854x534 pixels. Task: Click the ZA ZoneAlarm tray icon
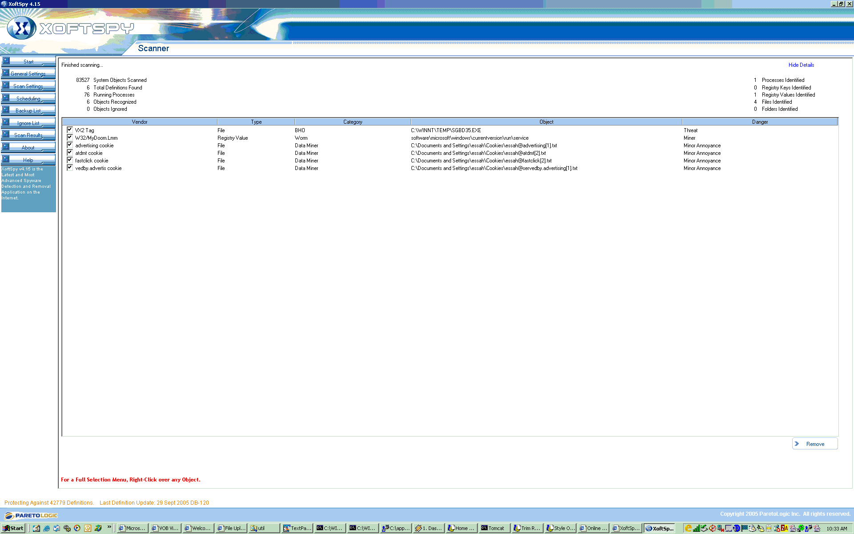pos(785,528)
